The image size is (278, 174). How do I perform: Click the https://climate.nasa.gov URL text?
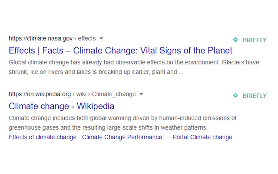pyautogui.click(x=41, y=38)
